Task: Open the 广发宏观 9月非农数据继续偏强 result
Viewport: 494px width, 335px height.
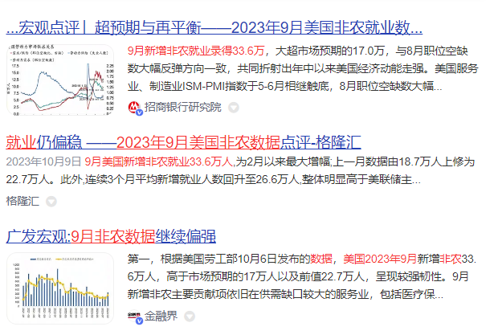Action: coord(111,237)
